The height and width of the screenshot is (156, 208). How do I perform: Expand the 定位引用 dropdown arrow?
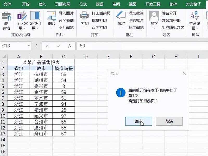37,28
